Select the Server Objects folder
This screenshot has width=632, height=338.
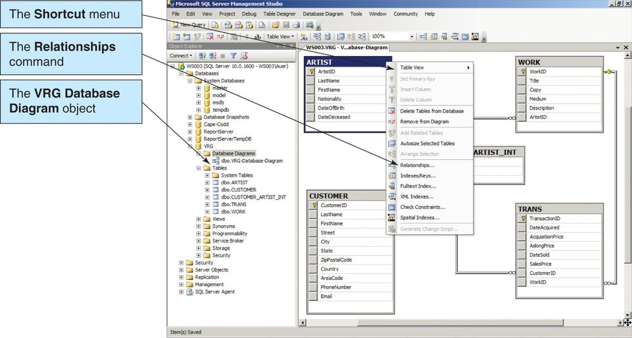click(x=211, y=270)
